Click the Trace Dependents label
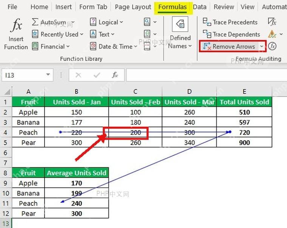Image resolution: width=287 pixels, height=228 pixels. pos(236,35)
